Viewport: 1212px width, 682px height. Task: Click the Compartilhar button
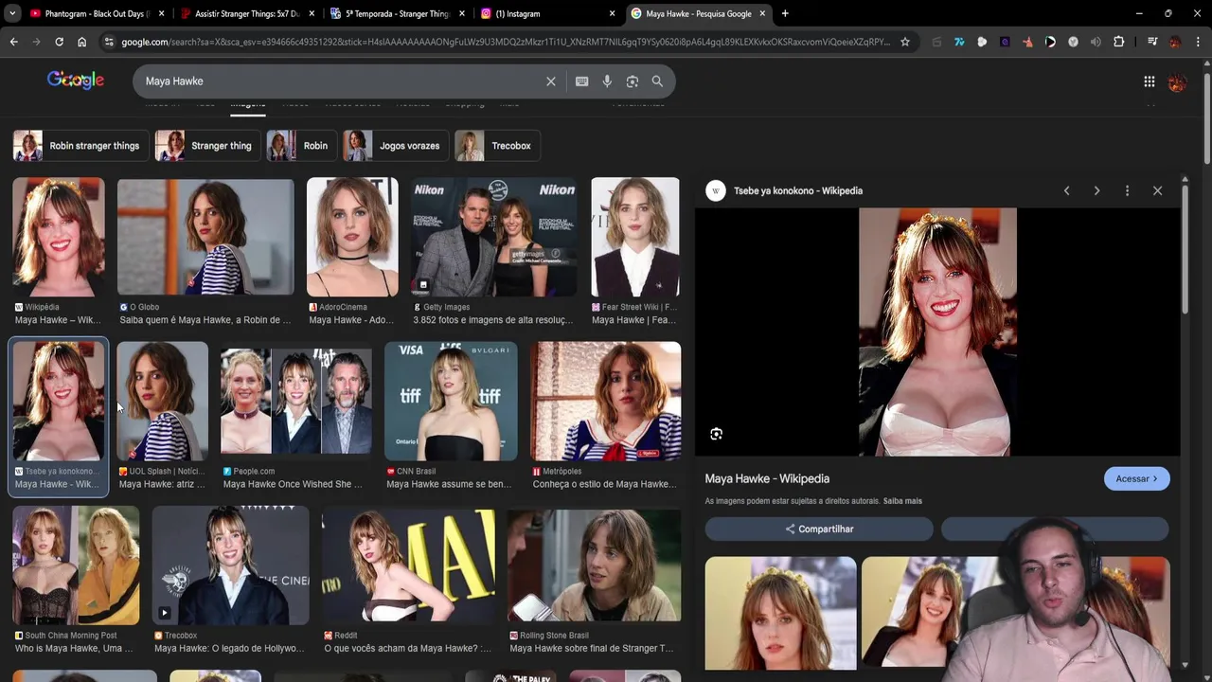[819, 529]
